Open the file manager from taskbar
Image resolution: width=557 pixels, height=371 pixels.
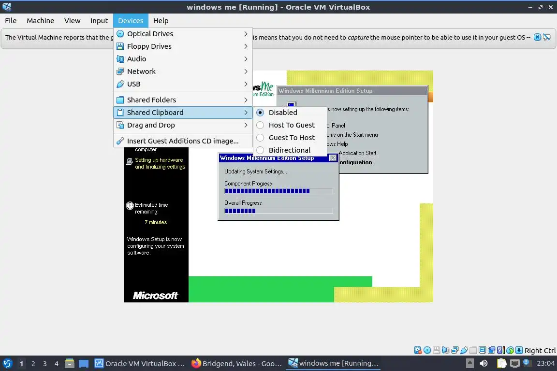pyautogui.click(x=70, y=363)
